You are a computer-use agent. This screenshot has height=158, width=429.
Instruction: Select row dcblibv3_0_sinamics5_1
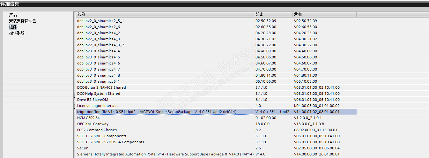(x=216, y=81)
